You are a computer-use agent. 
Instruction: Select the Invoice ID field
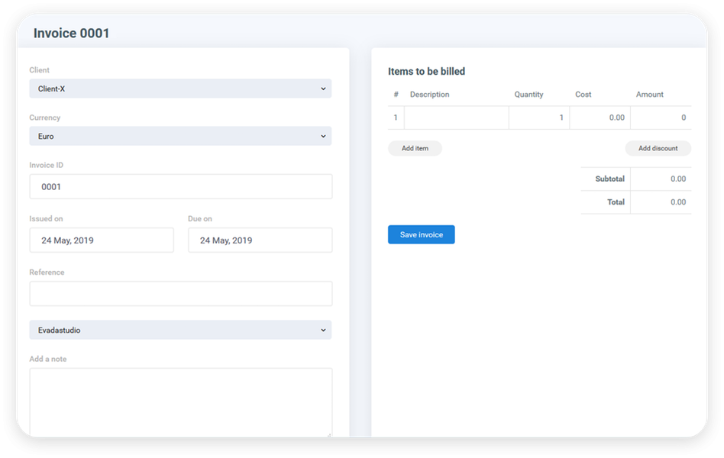tap(180, 186)
